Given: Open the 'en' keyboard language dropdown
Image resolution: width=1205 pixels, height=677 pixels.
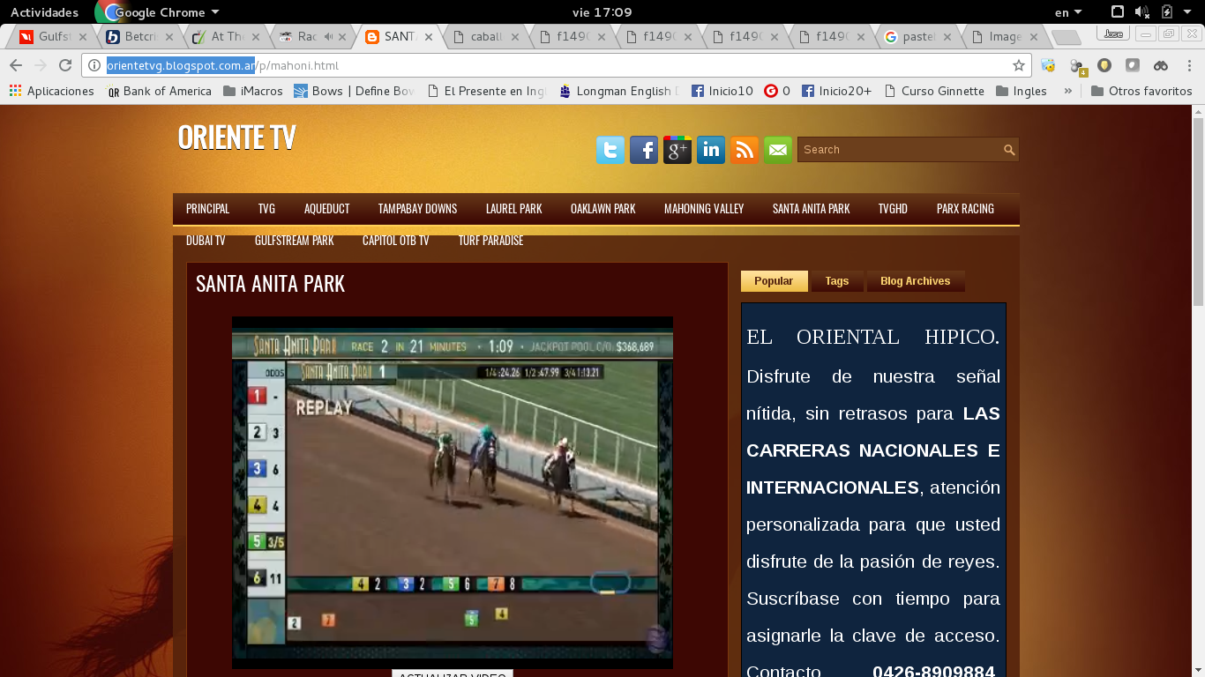Looking at the screenshot, I should coord(1068,12).
